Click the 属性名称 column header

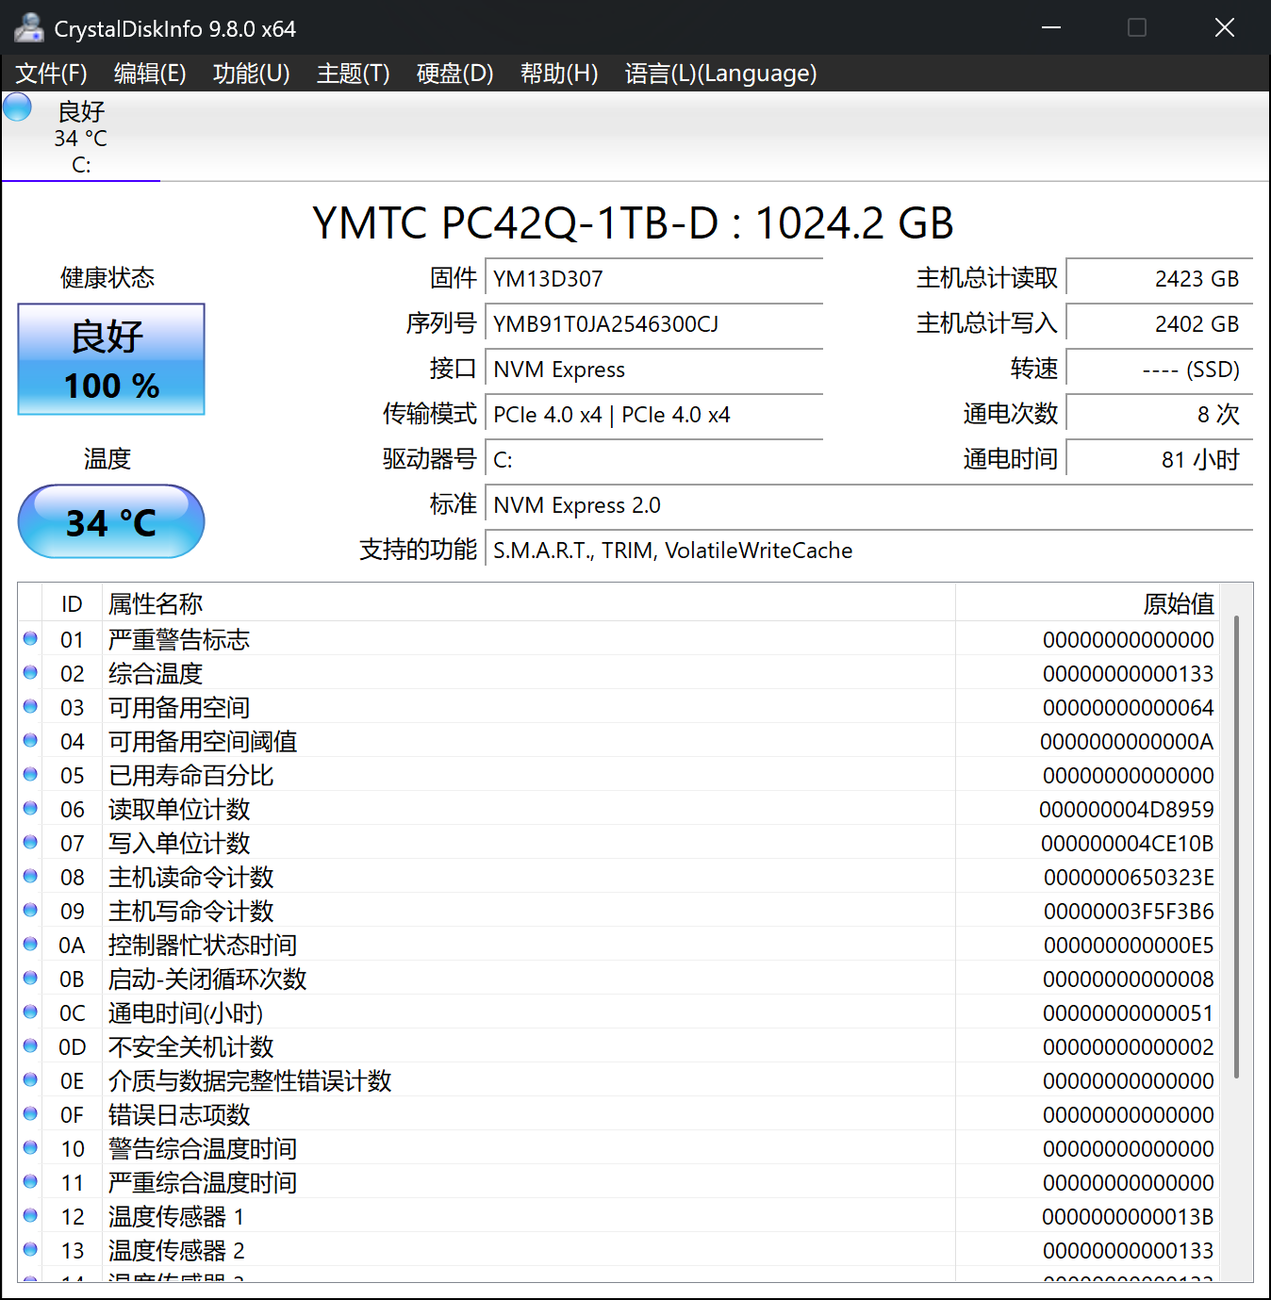(x=528, y=603)
